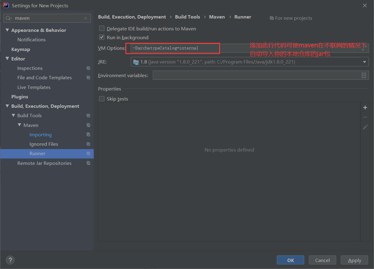The width and height of the screenshot is (374, 269).
Task: Click the Appearance & Behavior label
Action: tap(39, 30)
